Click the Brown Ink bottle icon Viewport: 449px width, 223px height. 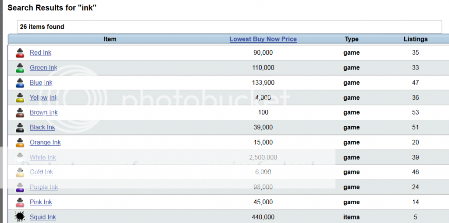20,112
